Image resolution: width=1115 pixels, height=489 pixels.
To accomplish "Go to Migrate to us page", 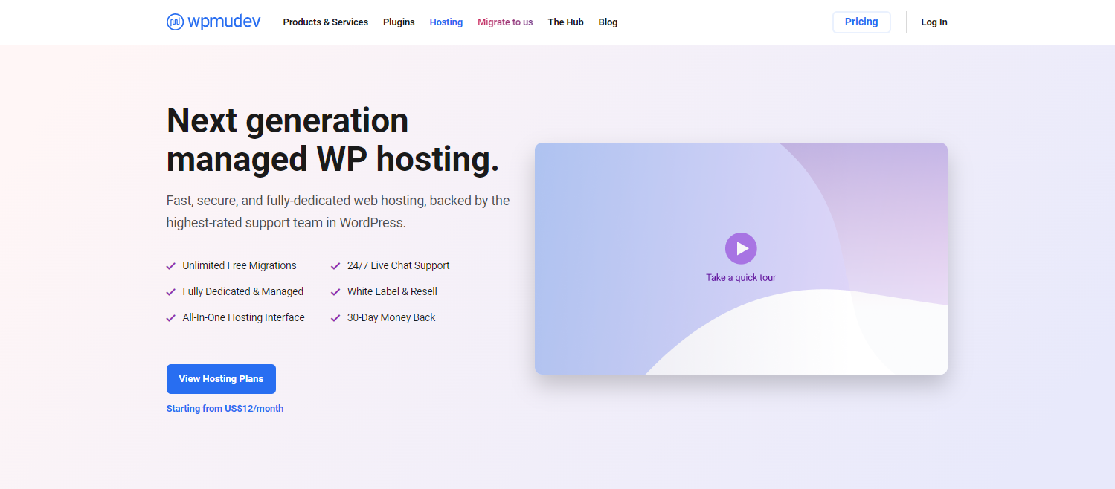I will click(505, 22).
